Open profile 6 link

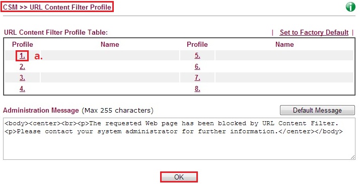[x=197, y=67]
